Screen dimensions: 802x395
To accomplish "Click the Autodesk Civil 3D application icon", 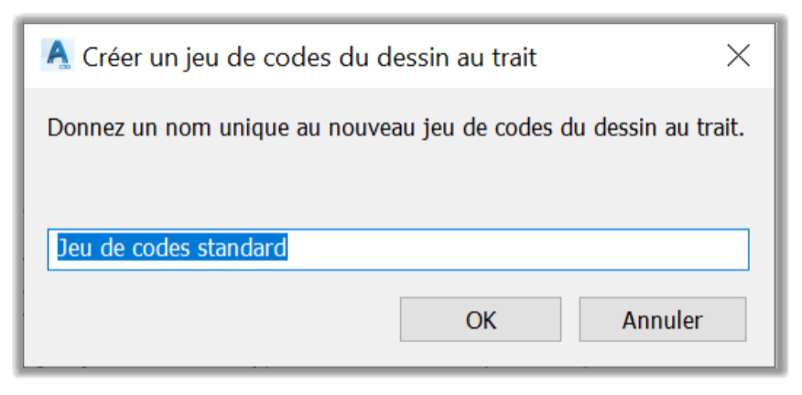I will coord(58,55).
